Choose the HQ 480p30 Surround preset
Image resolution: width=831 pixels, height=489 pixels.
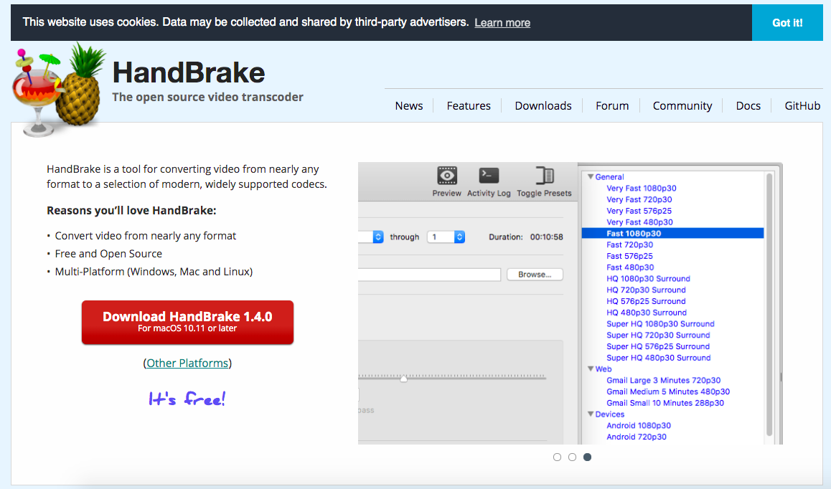tap(647, 313)
